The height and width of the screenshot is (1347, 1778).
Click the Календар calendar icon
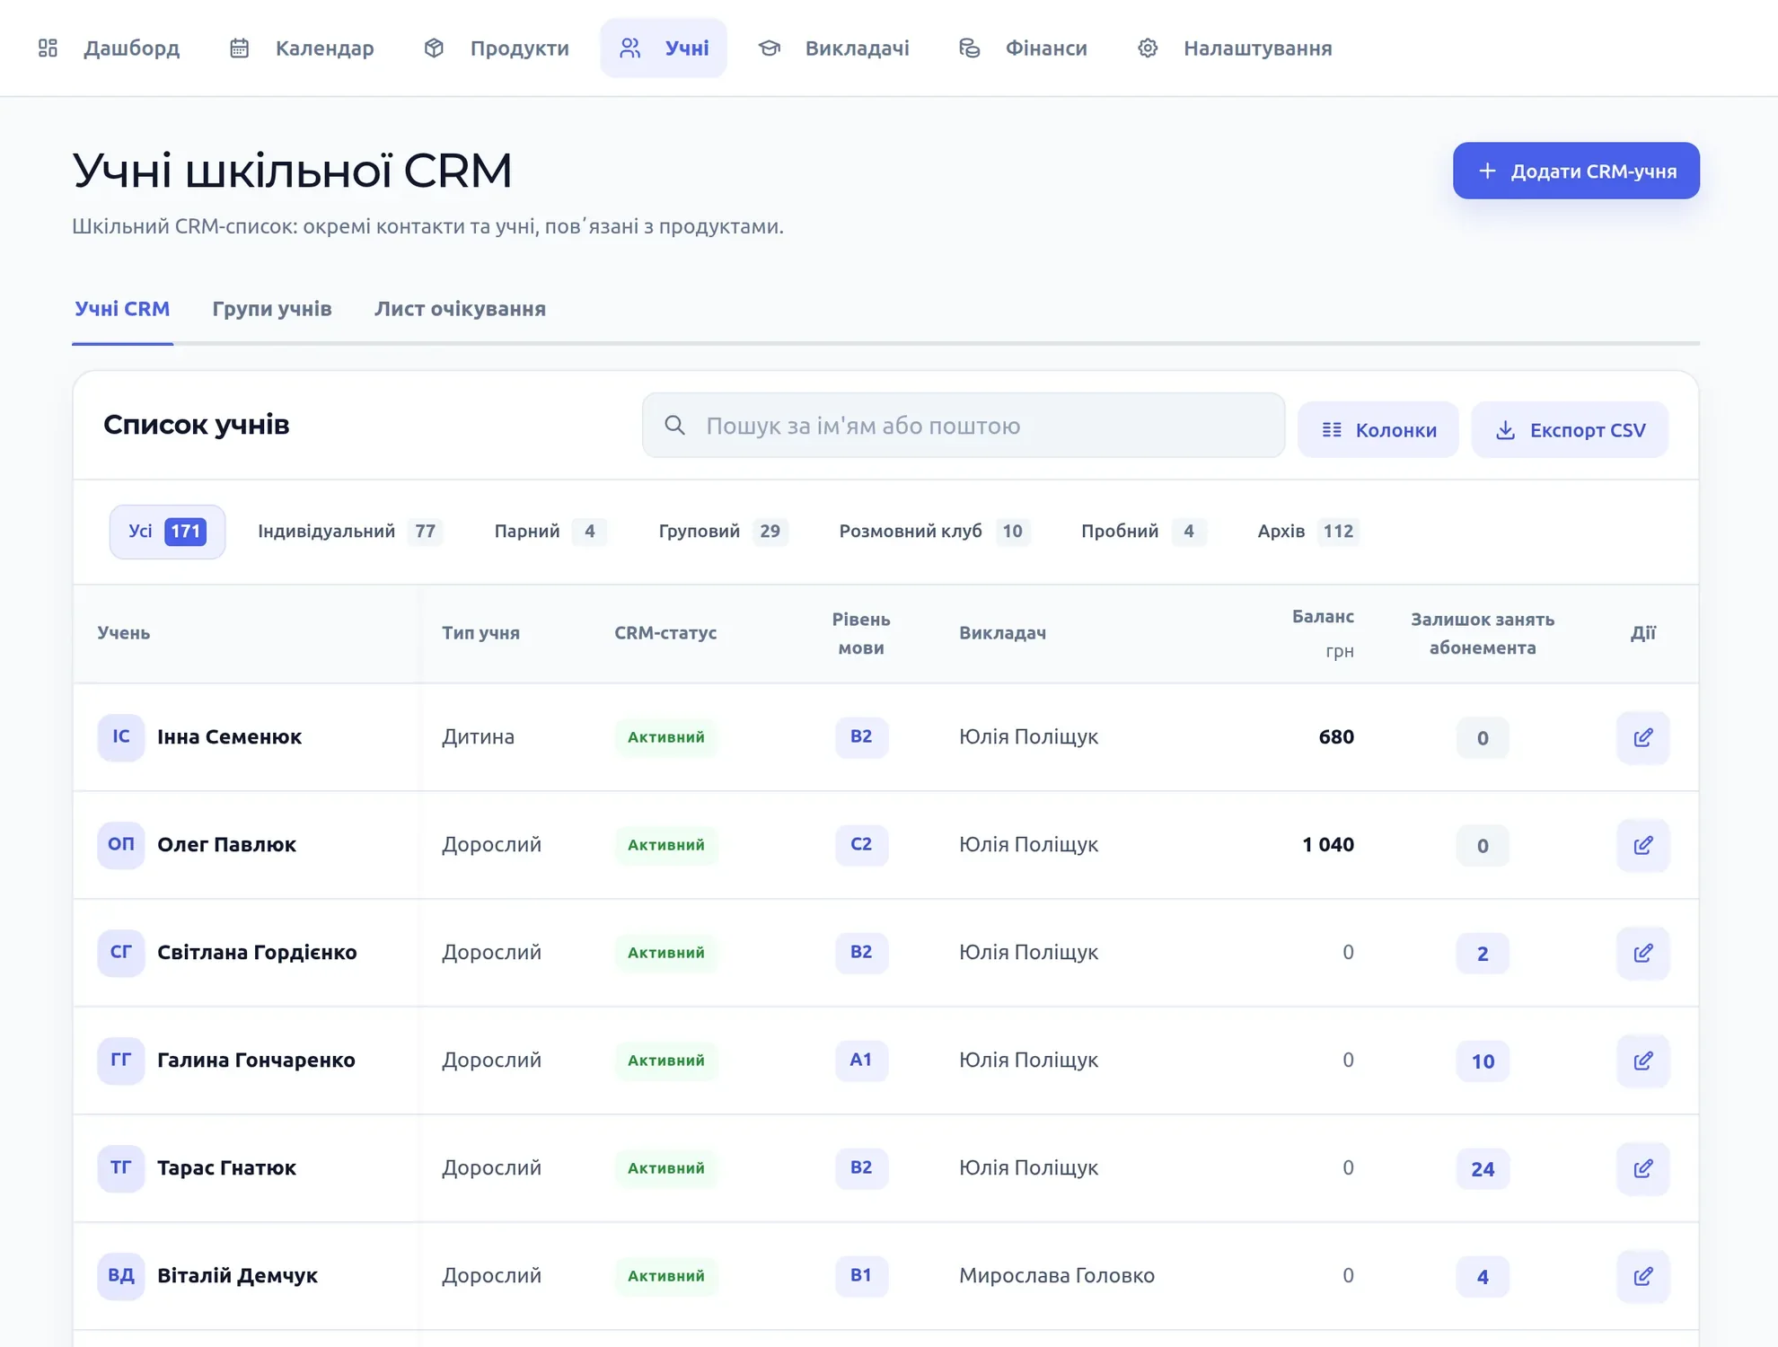239,48
